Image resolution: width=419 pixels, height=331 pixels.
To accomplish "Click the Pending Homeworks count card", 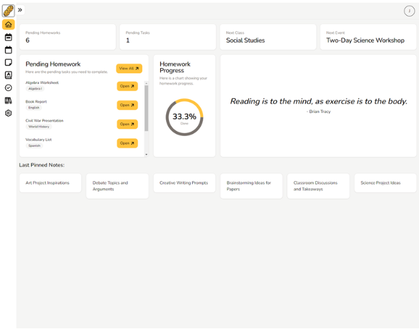I will (68, 37).
